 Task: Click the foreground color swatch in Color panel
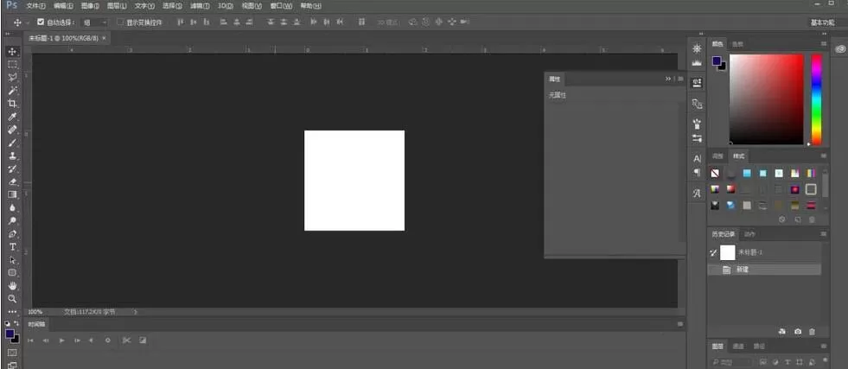pyautogui.click(x=717, y=61)
